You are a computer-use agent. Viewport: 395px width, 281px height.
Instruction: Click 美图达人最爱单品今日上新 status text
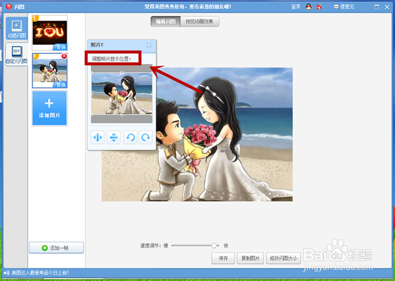tap(40, 273)
